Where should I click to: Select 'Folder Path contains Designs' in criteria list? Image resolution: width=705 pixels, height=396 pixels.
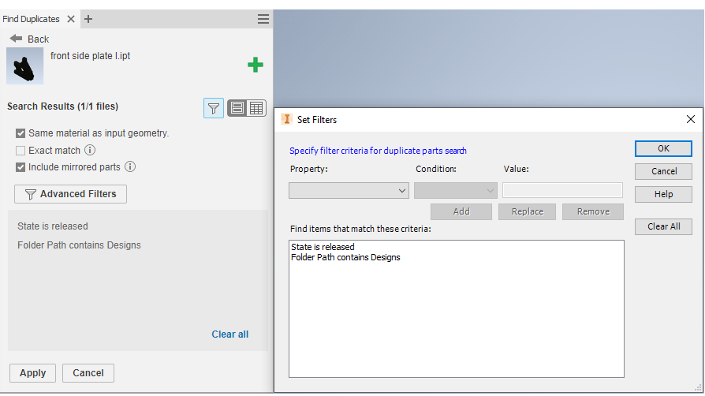pyautogui.click(x=345, y=257)
